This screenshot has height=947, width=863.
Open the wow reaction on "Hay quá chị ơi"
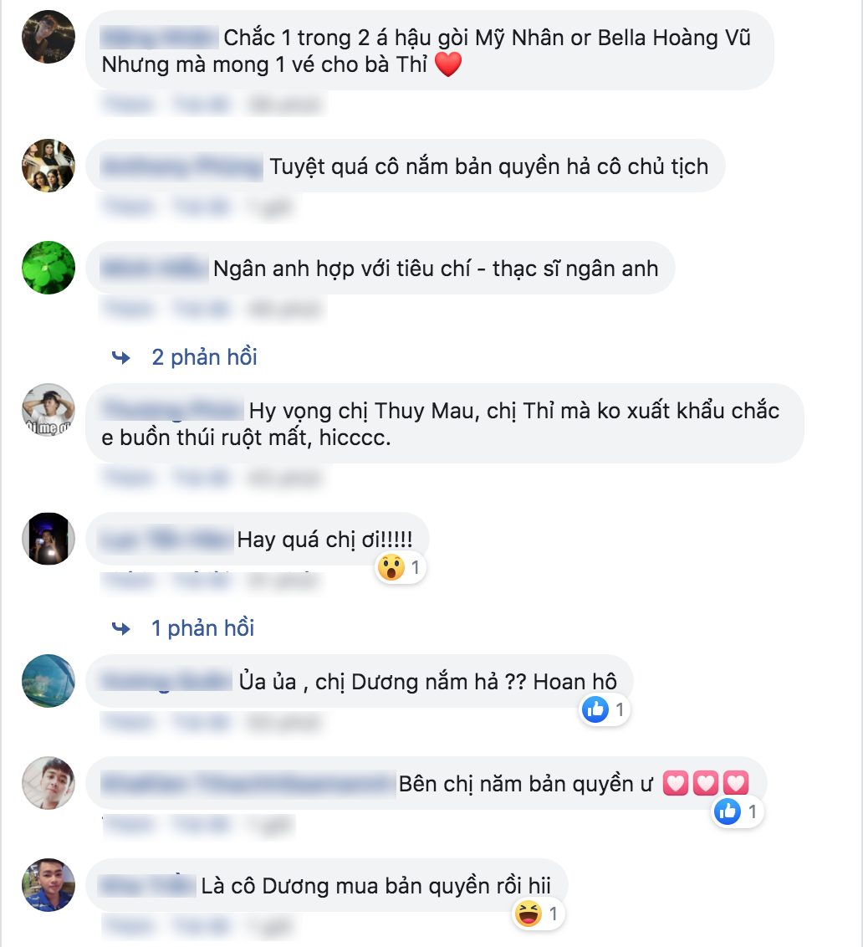pos(400,568)
